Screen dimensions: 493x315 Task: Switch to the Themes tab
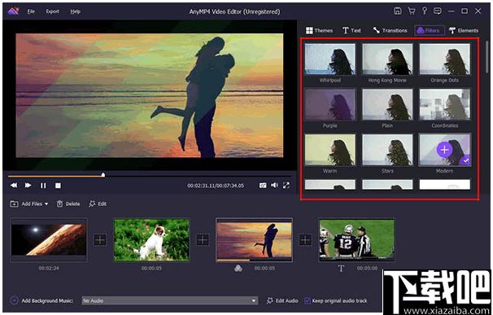(319, 31)
